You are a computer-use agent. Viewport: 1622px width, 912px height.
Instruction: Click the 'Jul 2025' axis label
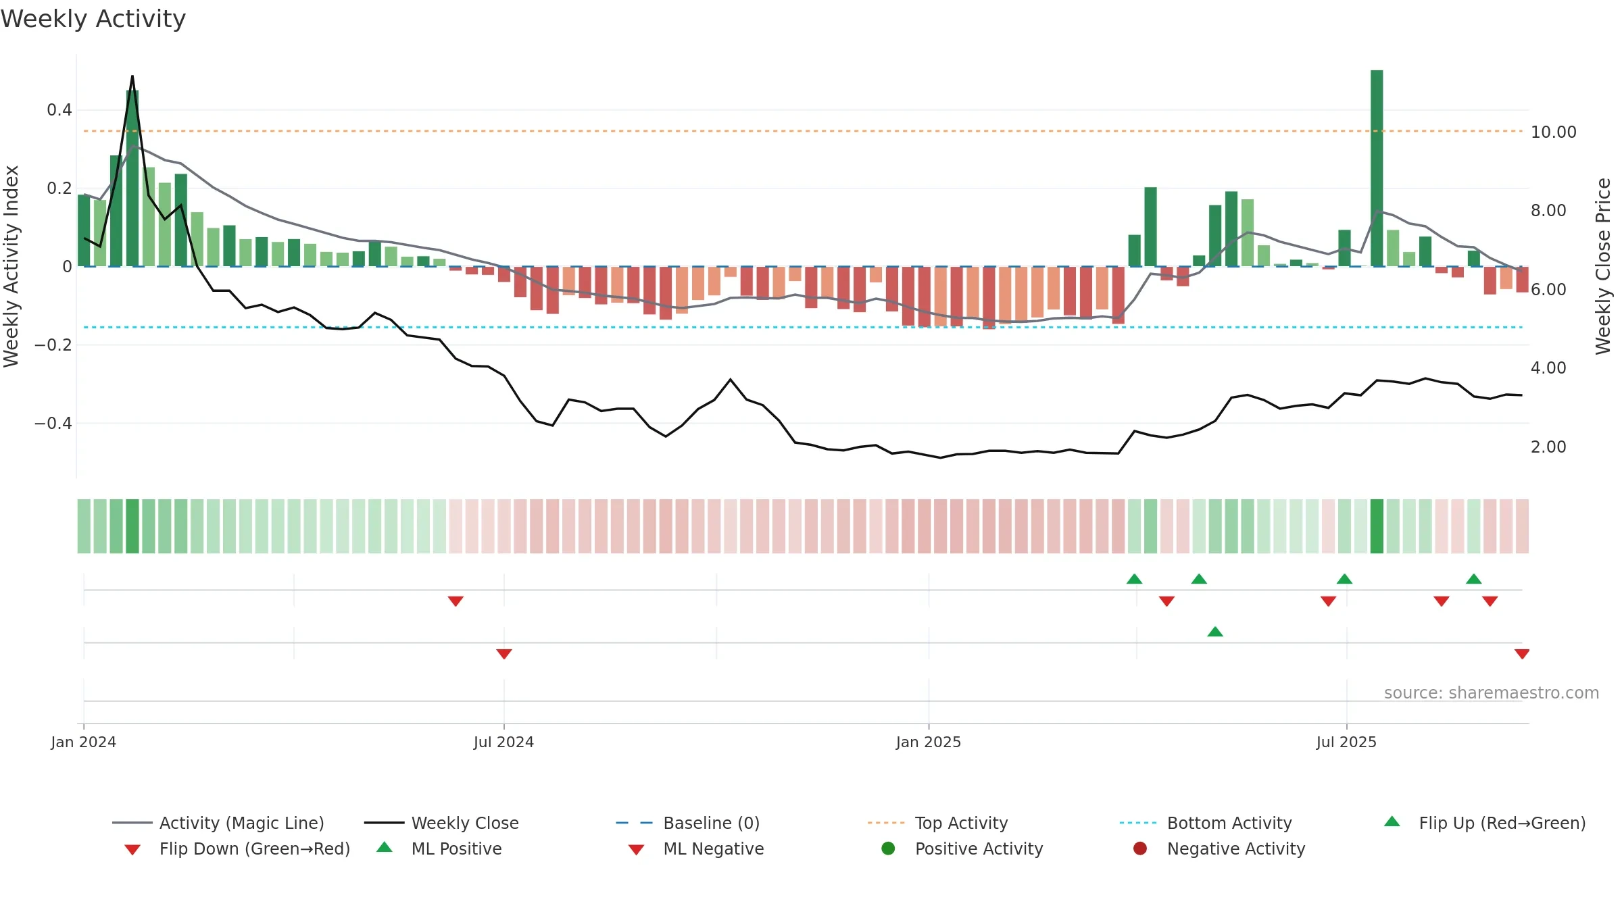1346,742
